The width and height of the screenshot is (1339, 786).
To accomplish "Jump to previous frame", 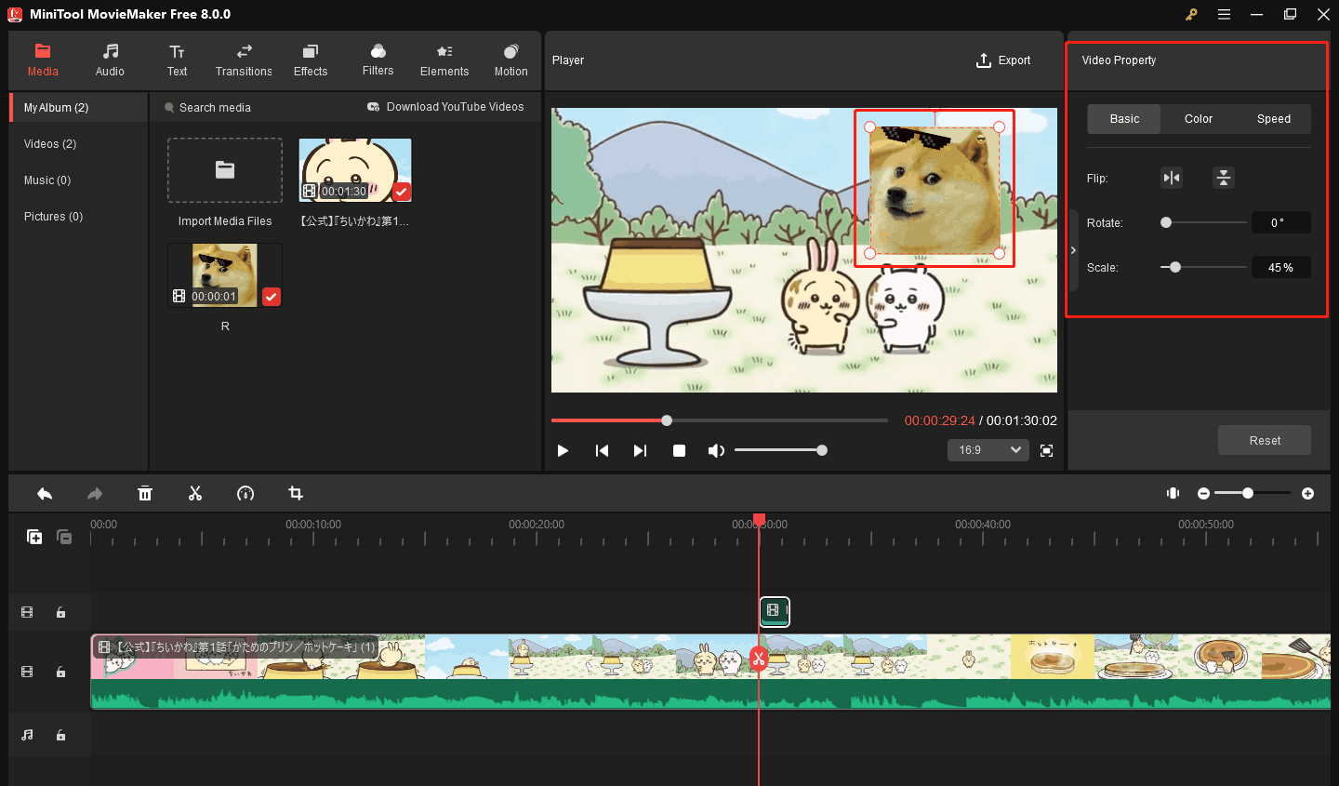I will (x=602, y=450).
